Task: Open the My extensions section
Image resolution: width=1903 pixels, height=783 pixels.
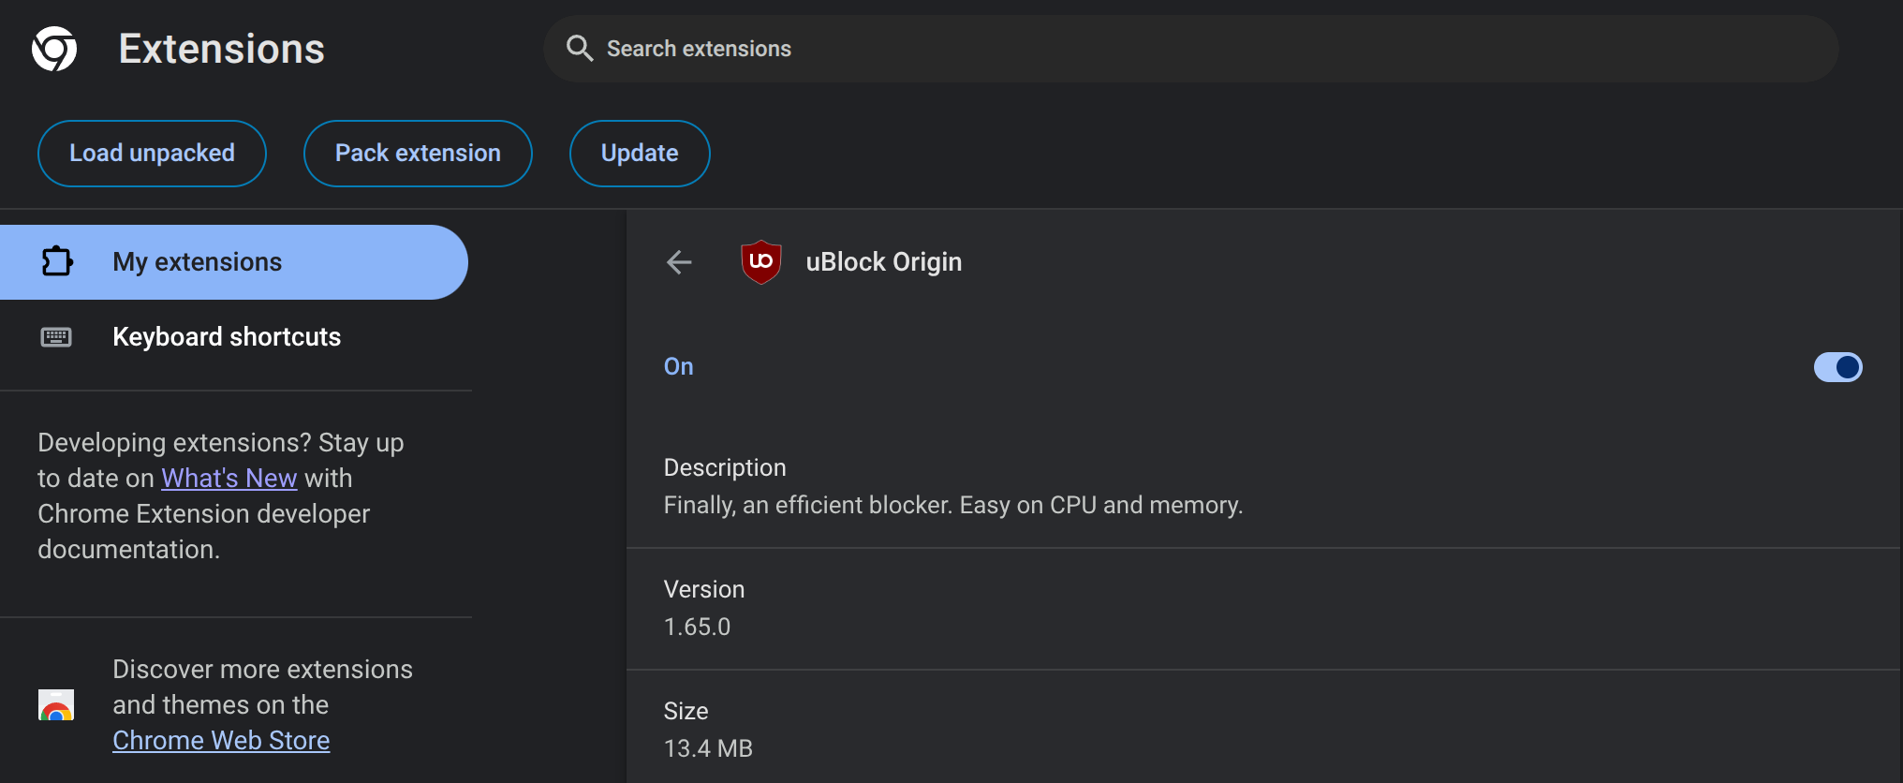Action: [197, 262]
